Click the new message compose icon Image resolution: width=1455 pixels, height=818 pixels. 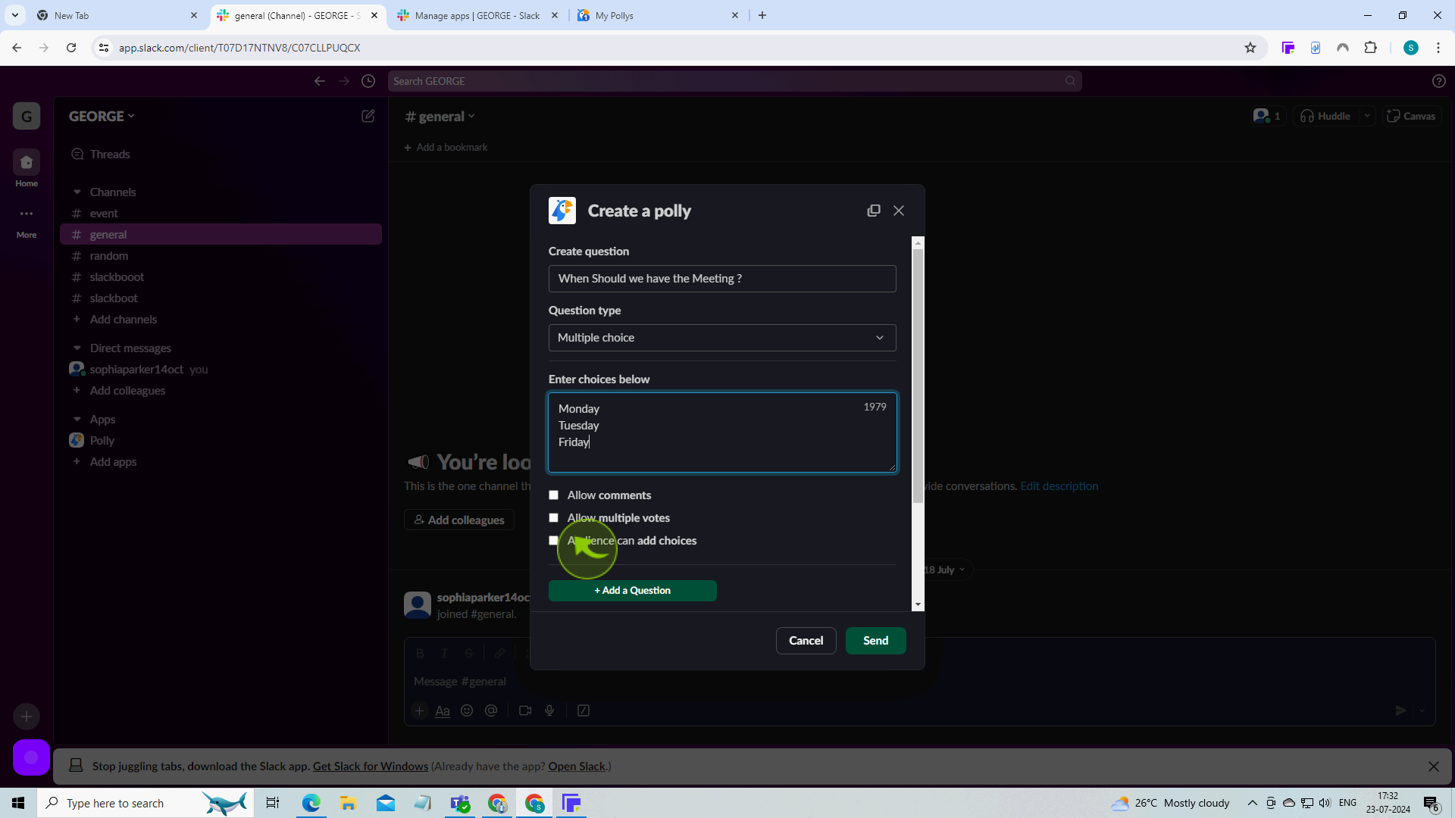[x=368, y=116]
